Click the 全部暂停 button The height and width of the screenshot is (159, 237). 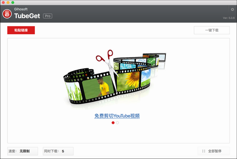pos(214,151)
